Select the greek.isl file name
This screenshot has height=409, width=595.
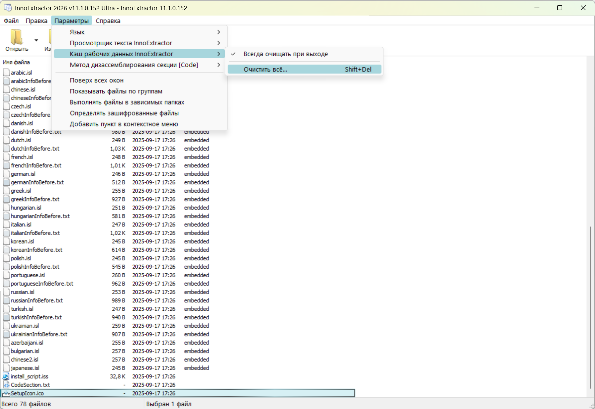pyautogui.click(x=21, y=191)
